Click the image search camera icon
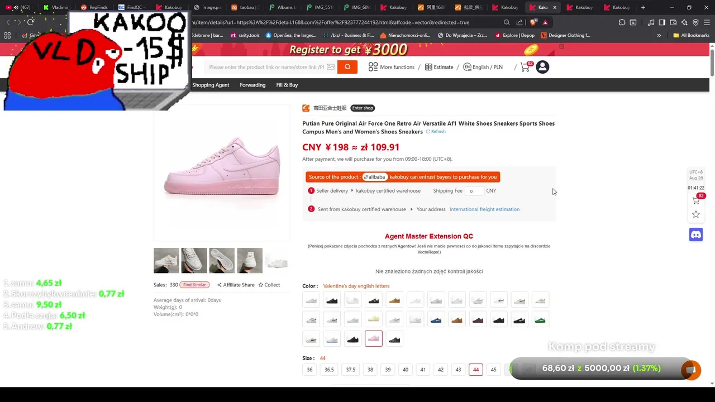This screenshot has height=402, width=715. point(331,67)
